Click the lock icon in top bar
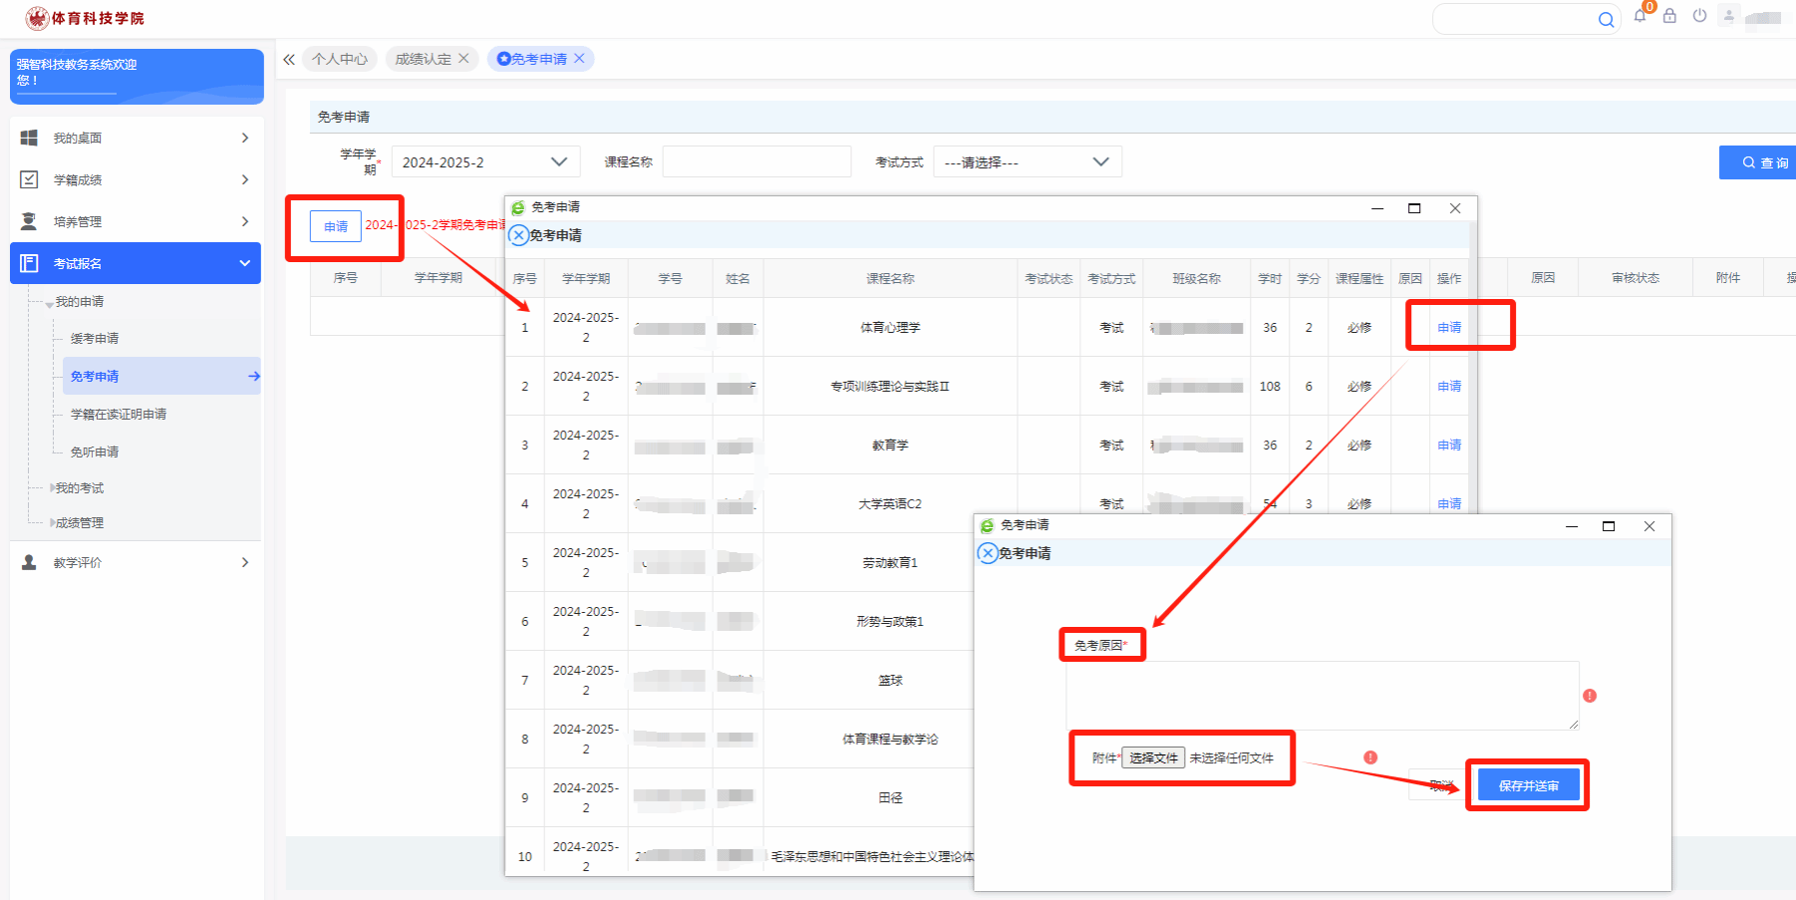1796x900 pixels. tap(1669, 16)
